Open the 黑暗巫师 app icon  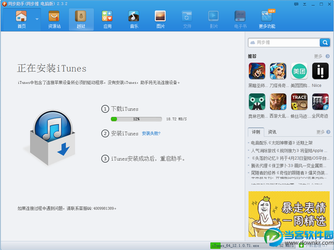257,71
